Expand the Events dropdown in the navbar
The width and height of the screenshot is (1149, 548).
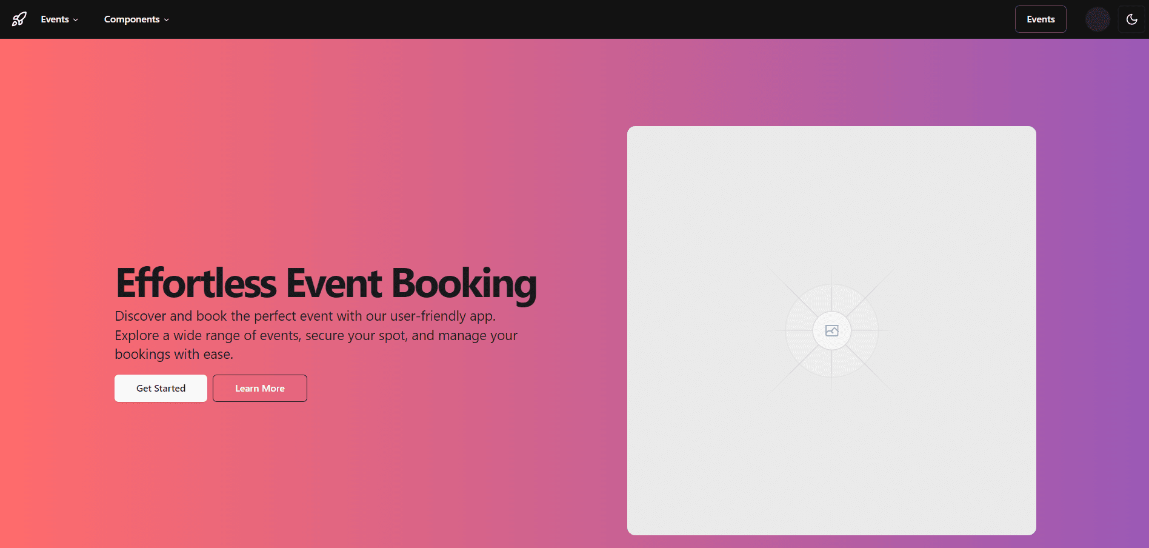[x=59, y=19]
